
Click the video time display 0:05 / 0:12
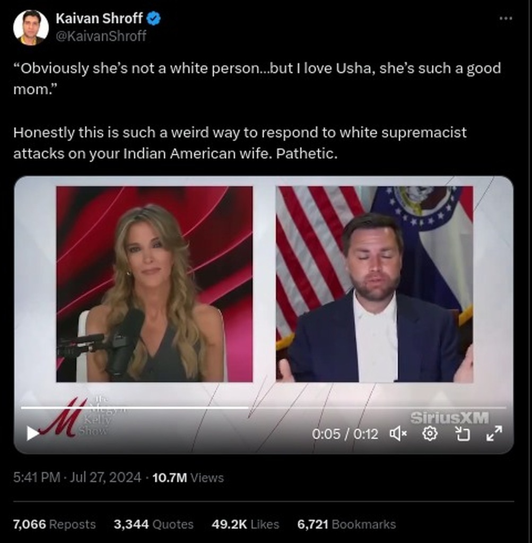pyautogui.click(x=345, y=434)
